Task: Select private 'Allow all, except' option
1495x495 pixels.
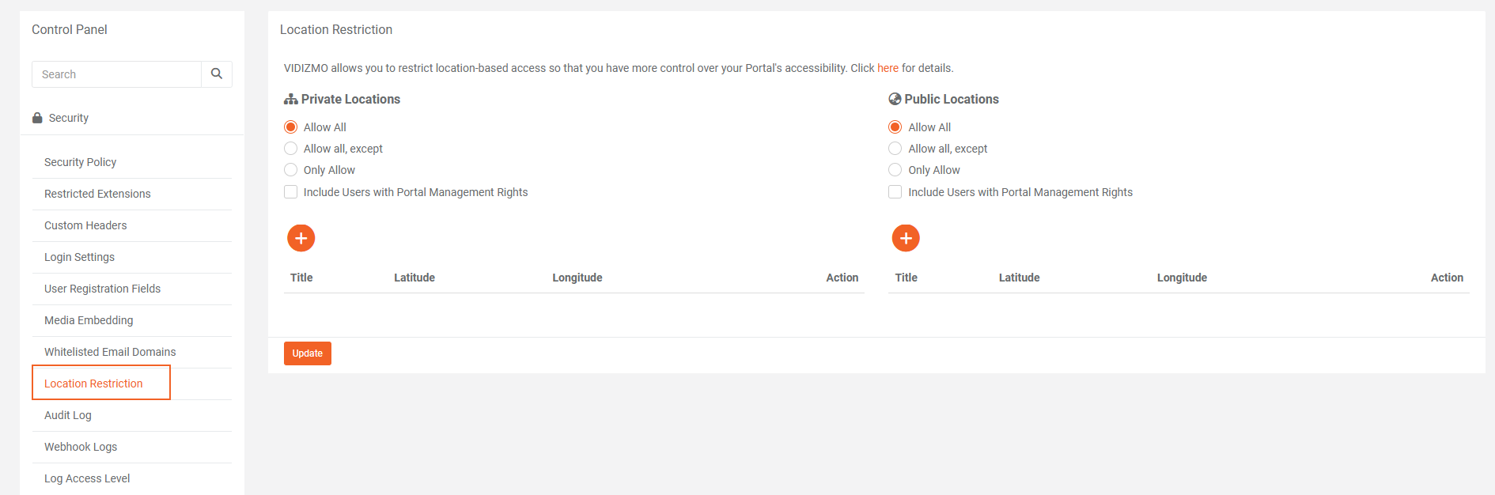Action: pyautogui.click(x=291, y=149)
